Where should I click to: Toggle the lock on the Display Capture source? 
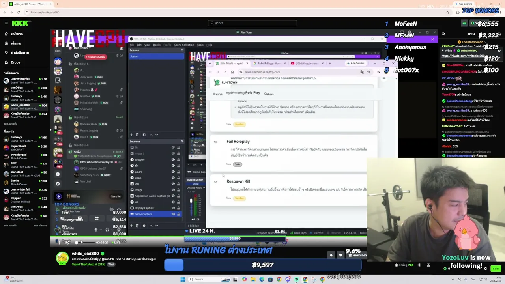click(x=178, y=208)
